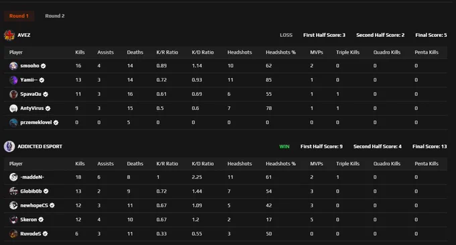
Task: Click Skeron's headshots % value 17
Action: (269, 219)
